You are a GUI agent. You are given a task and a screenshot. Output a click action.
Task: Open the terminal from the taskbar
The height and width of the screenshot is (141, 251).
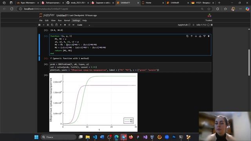tap(181, 137)
